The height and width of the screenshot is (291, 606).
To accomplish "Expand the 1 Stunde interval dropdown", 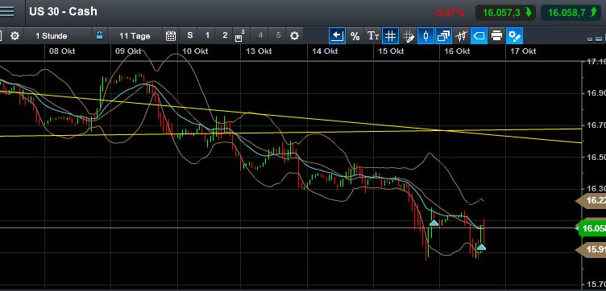I will (52, 36).
